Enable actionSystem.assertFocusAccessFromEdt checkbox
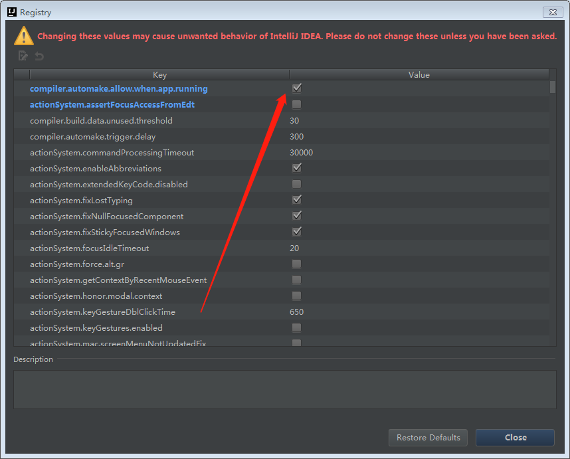 [x=297, y=104]
